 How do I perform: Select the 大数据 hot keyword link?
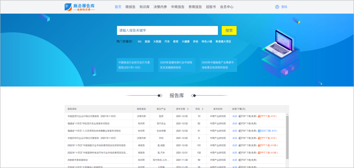pos(157,42)
